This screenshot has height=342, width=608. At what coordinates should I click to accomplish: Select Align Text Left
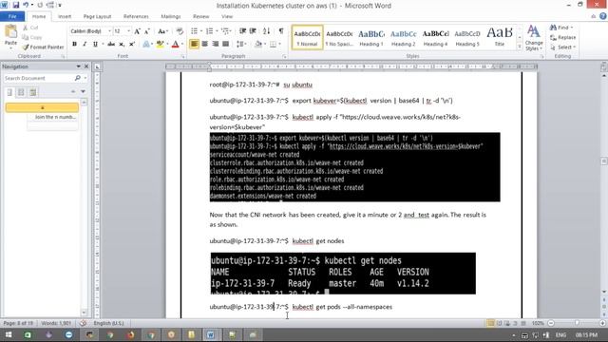[194, 45]
